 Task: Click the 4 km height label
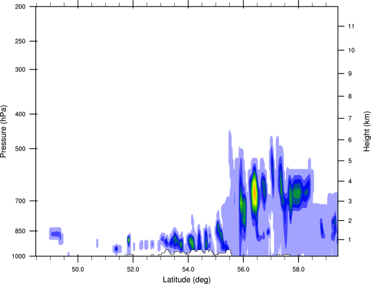click(x=350, y=181)
